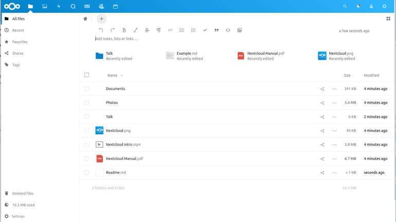The image size is (396, 222).
Task: Insert a numbered list
Action: [x=193, y=30]
